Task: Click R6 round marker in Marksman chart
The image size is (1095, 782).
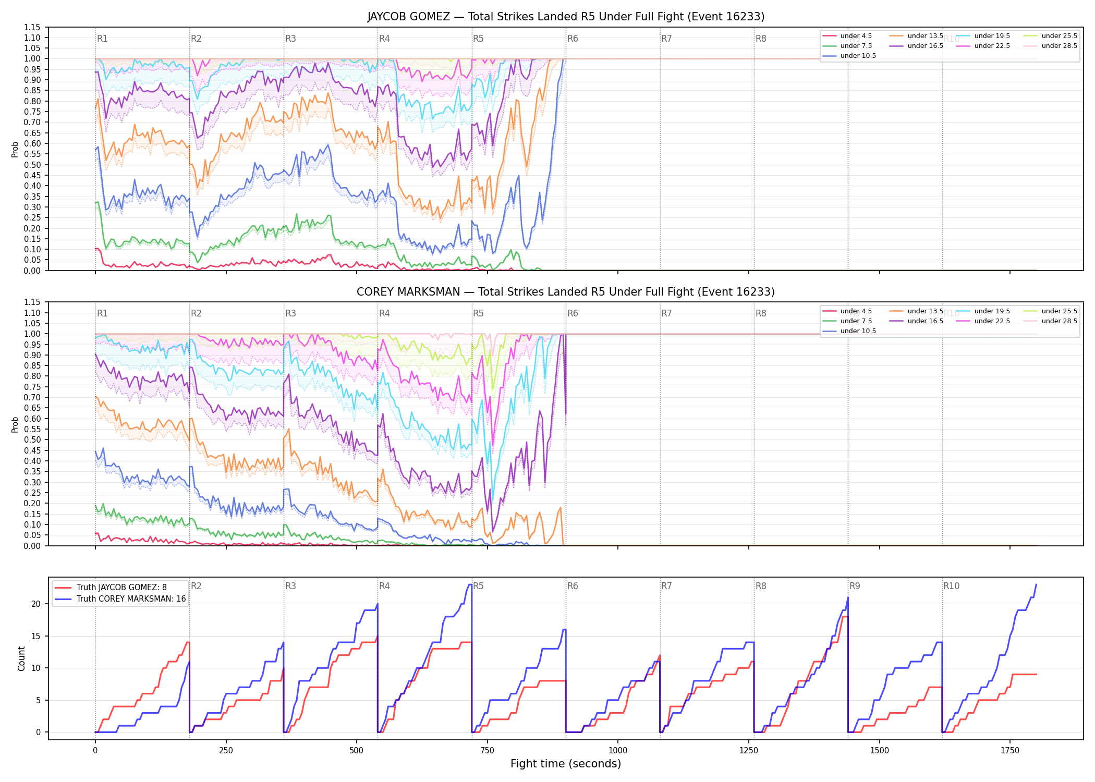Action: [573, 313]
